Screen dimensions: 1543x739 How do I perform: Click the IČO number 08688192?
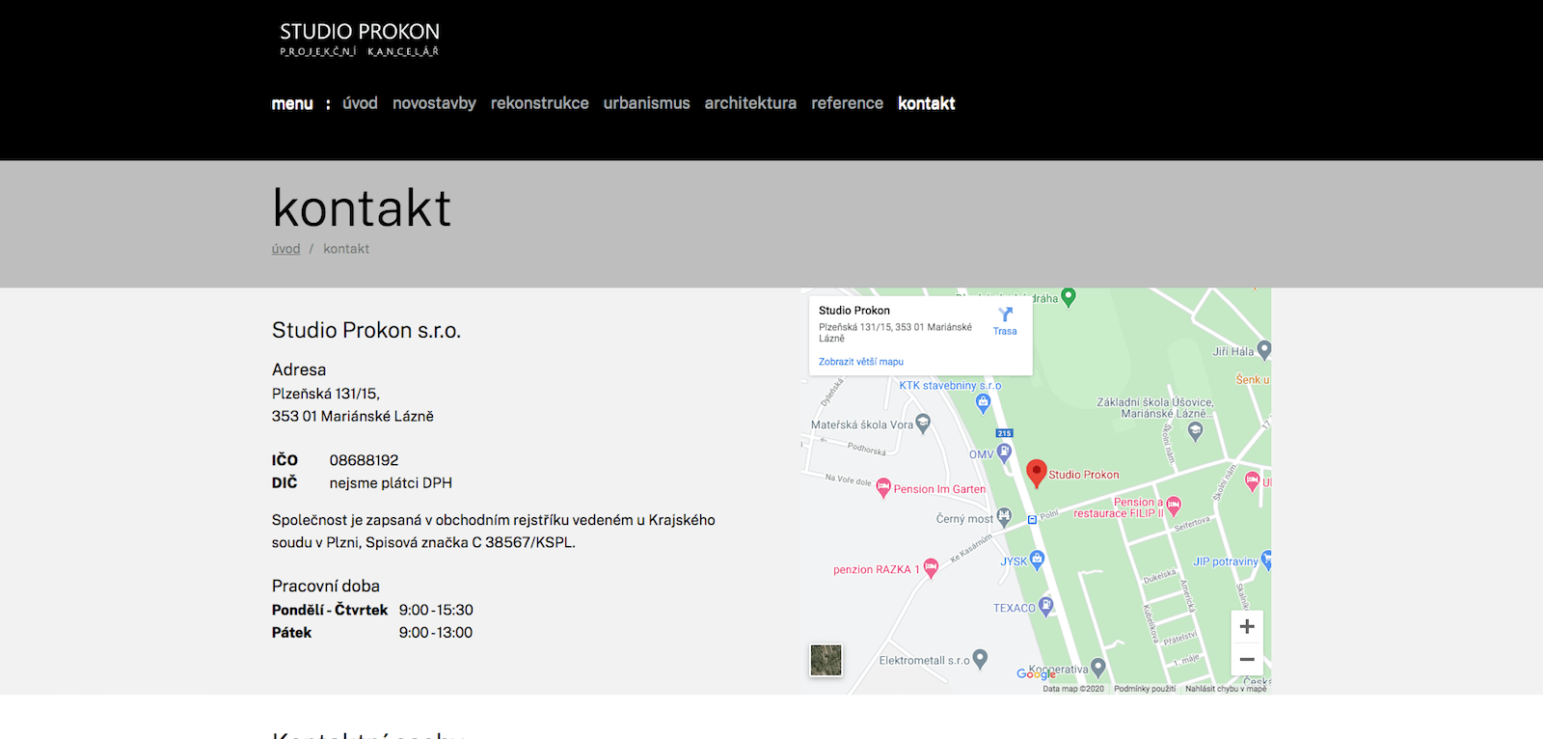click(364, 460)
